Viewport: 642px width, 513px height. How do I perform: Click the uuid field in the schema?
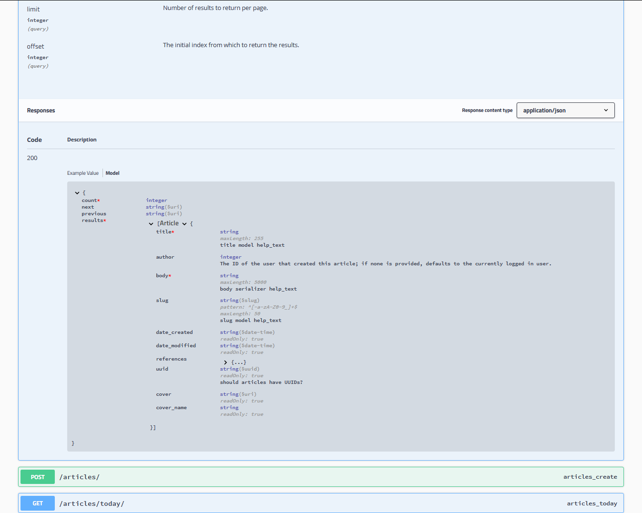[162, 369]
